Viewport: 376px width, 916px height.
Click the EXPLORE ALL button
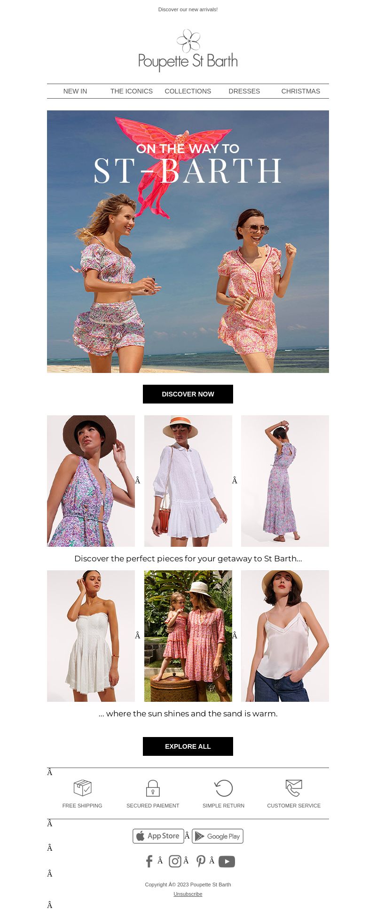188,746
